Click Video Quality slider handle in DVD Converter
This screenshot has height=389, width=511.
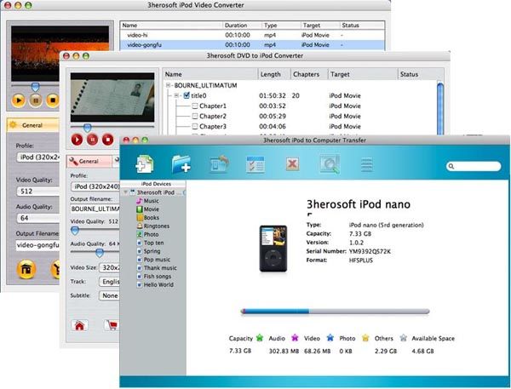[x=75, y=231]
